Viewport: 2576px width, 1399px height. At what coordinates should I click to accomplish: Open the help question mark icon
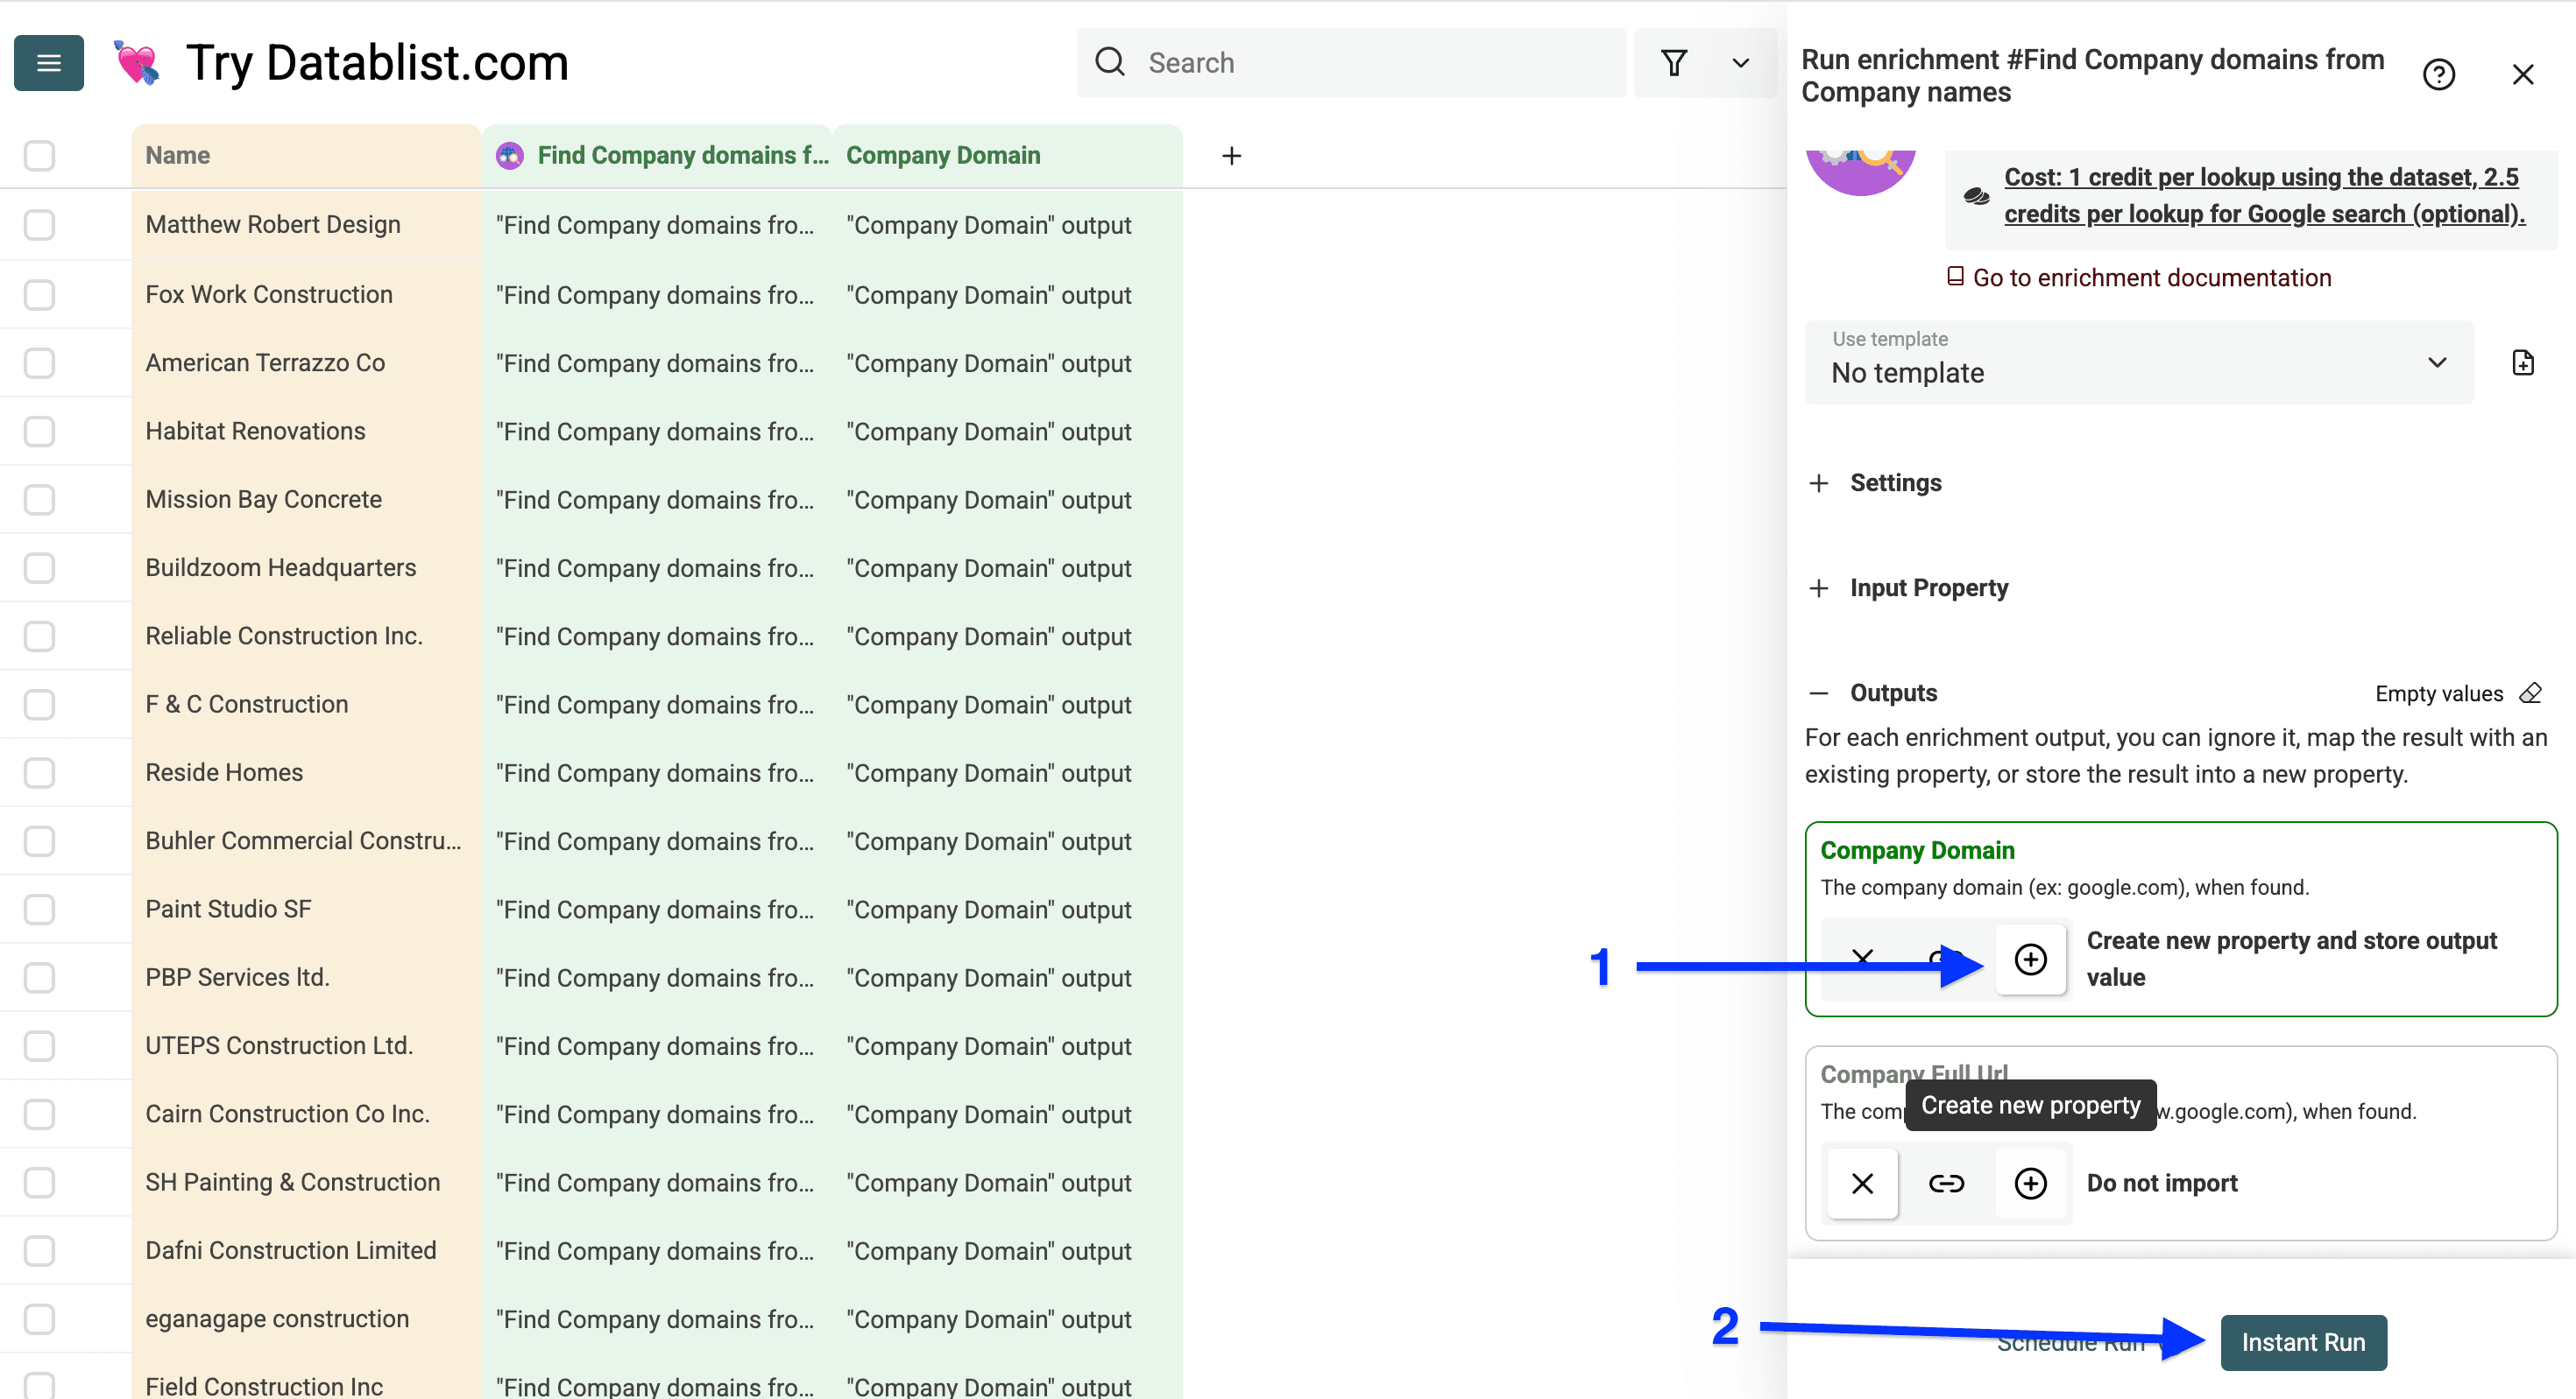[2438, 75]
